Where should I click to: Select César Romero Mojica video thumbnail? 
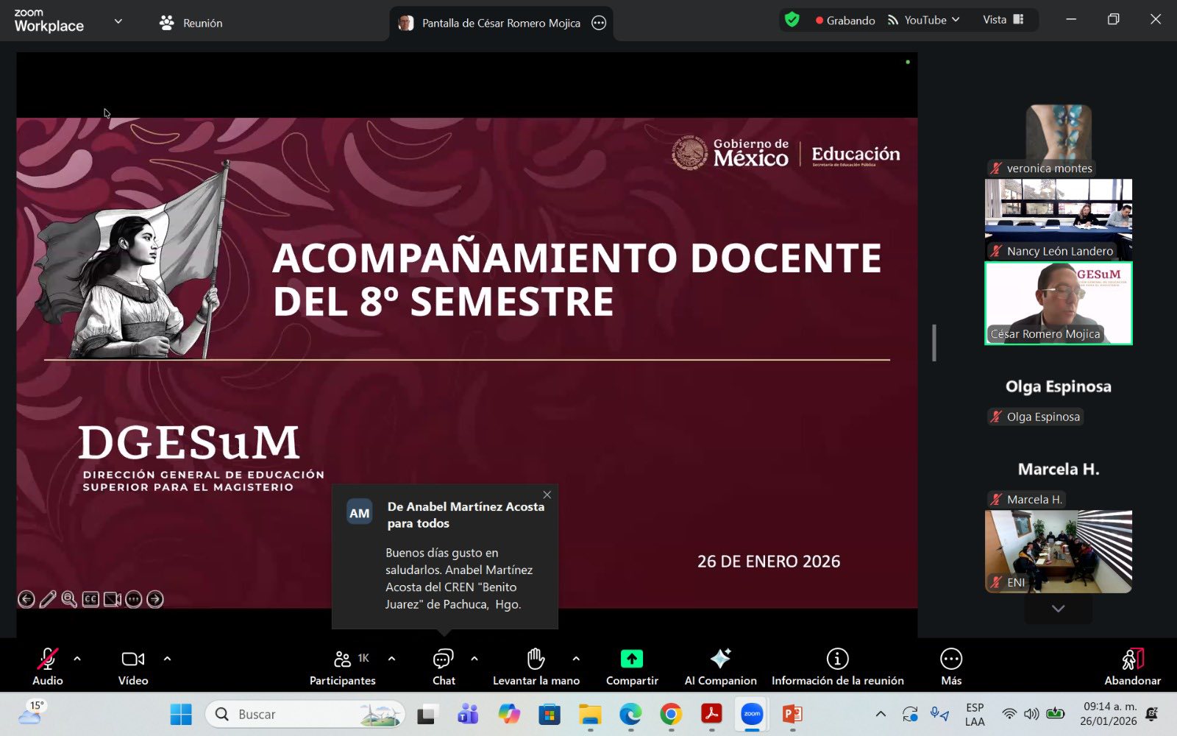[x=1058, y=303]
